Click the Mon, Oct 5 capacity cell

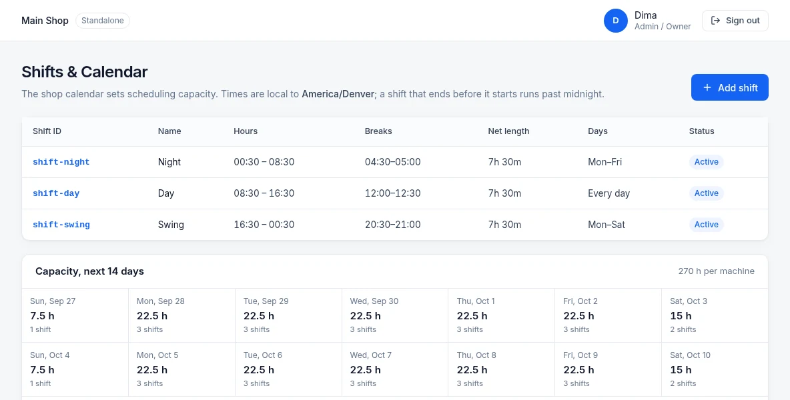pyautogui.click(x=182, y=369)
